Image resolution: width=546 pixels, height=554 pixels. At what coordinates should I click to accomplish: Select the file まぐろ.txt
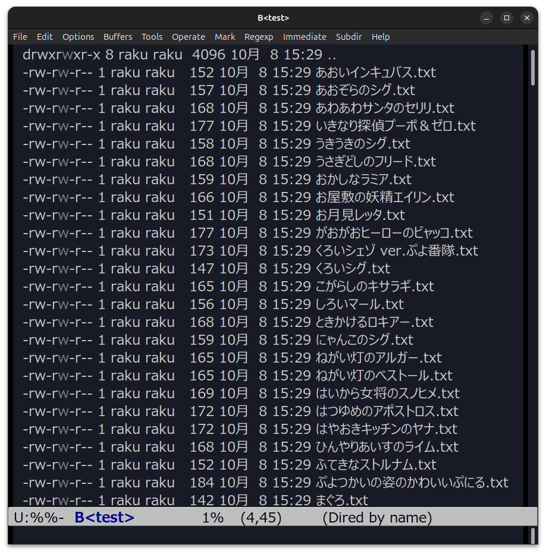pyautogui.click(x=341, y=501)
